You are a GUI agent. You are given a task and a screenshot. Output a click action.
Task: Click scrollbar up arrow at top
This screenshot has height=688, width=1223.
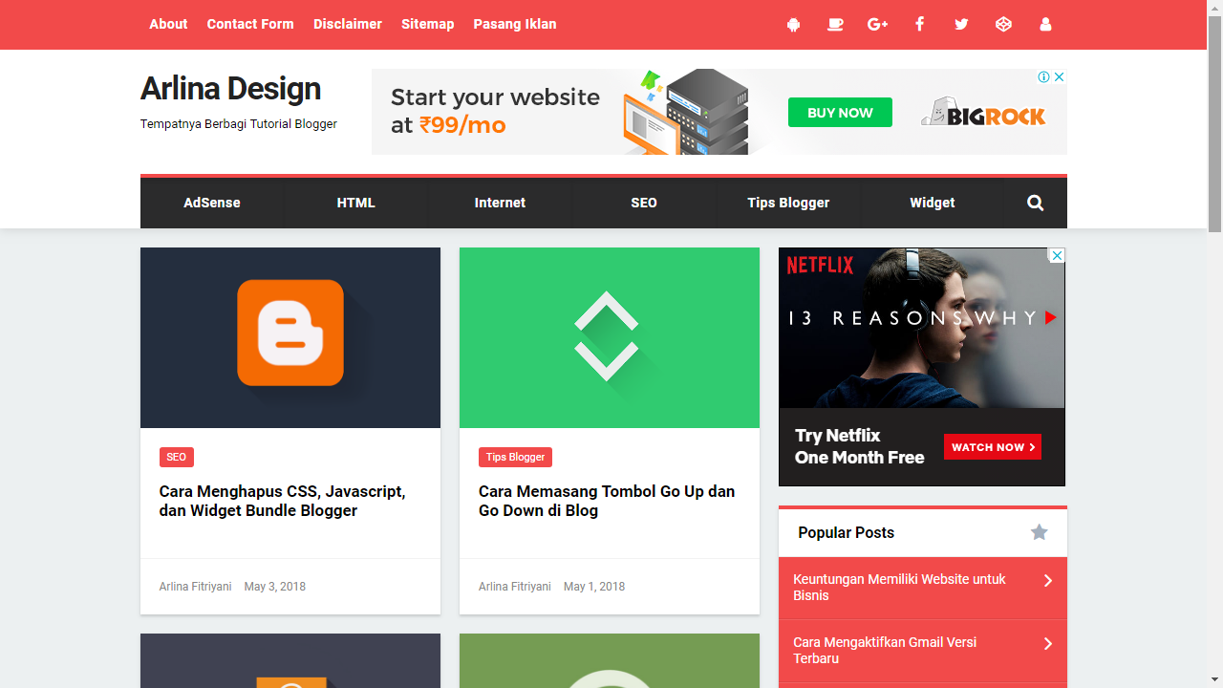[x=1214, y=8]
